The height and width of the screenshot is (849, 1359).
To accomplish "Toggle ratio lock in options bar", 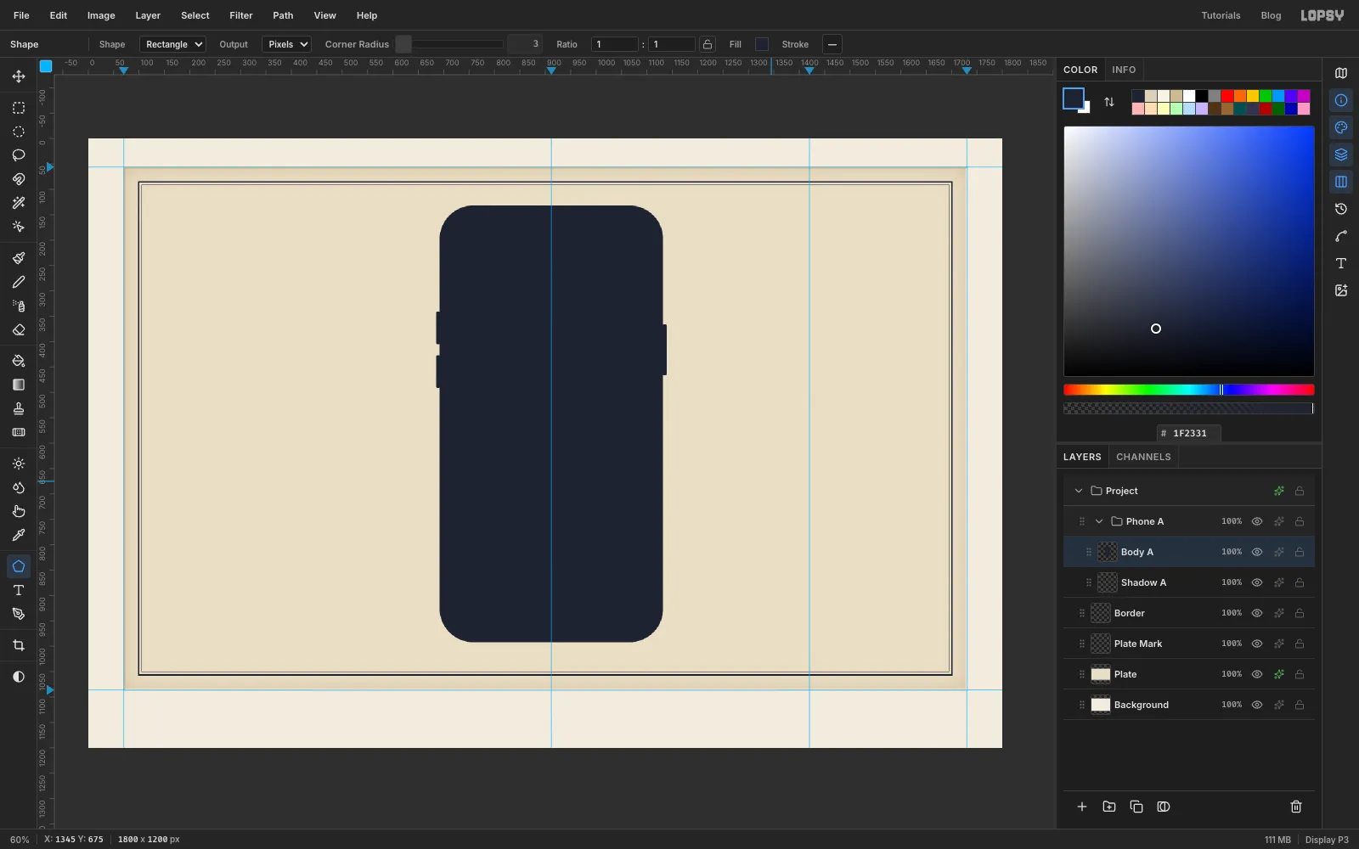I will tap(708, 44).
